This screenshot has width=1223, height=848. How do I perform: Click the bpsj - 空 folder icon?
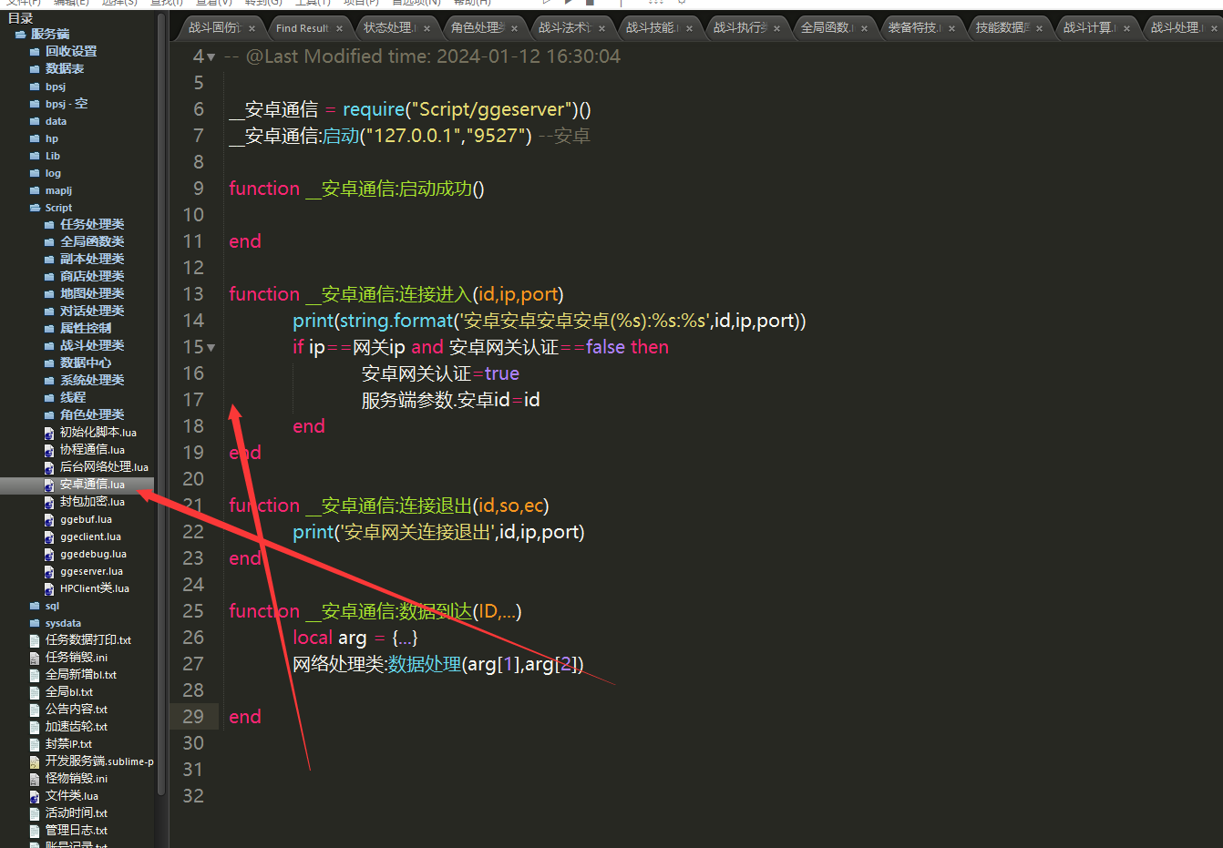click(x=35, y=104)
